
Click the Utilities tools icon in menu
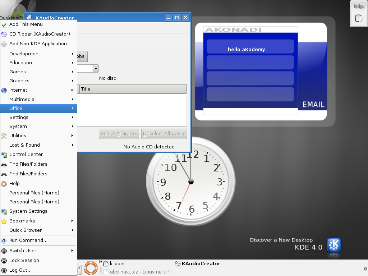coord(4,135)
